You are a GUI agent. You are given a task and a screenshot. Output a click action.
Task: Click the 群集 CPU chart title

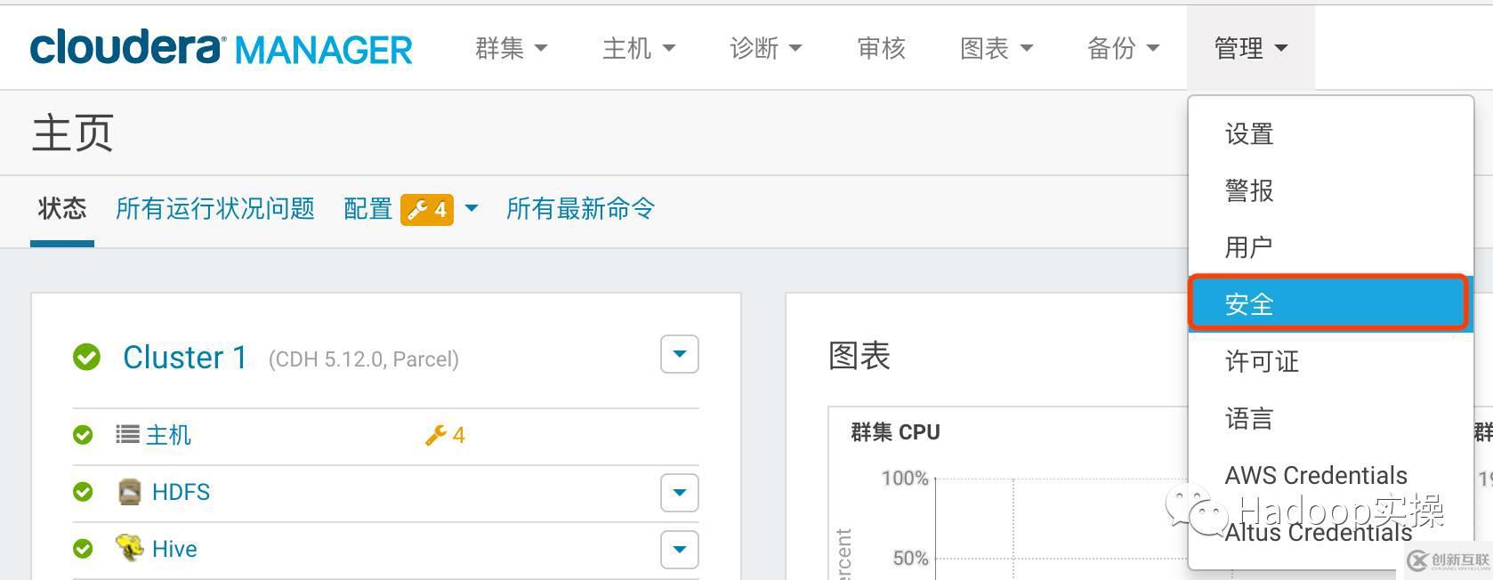pyautogui.click(x=896, y=432)
